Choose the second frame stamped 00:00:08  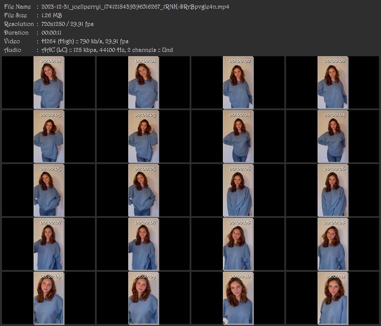coord(333,244)
